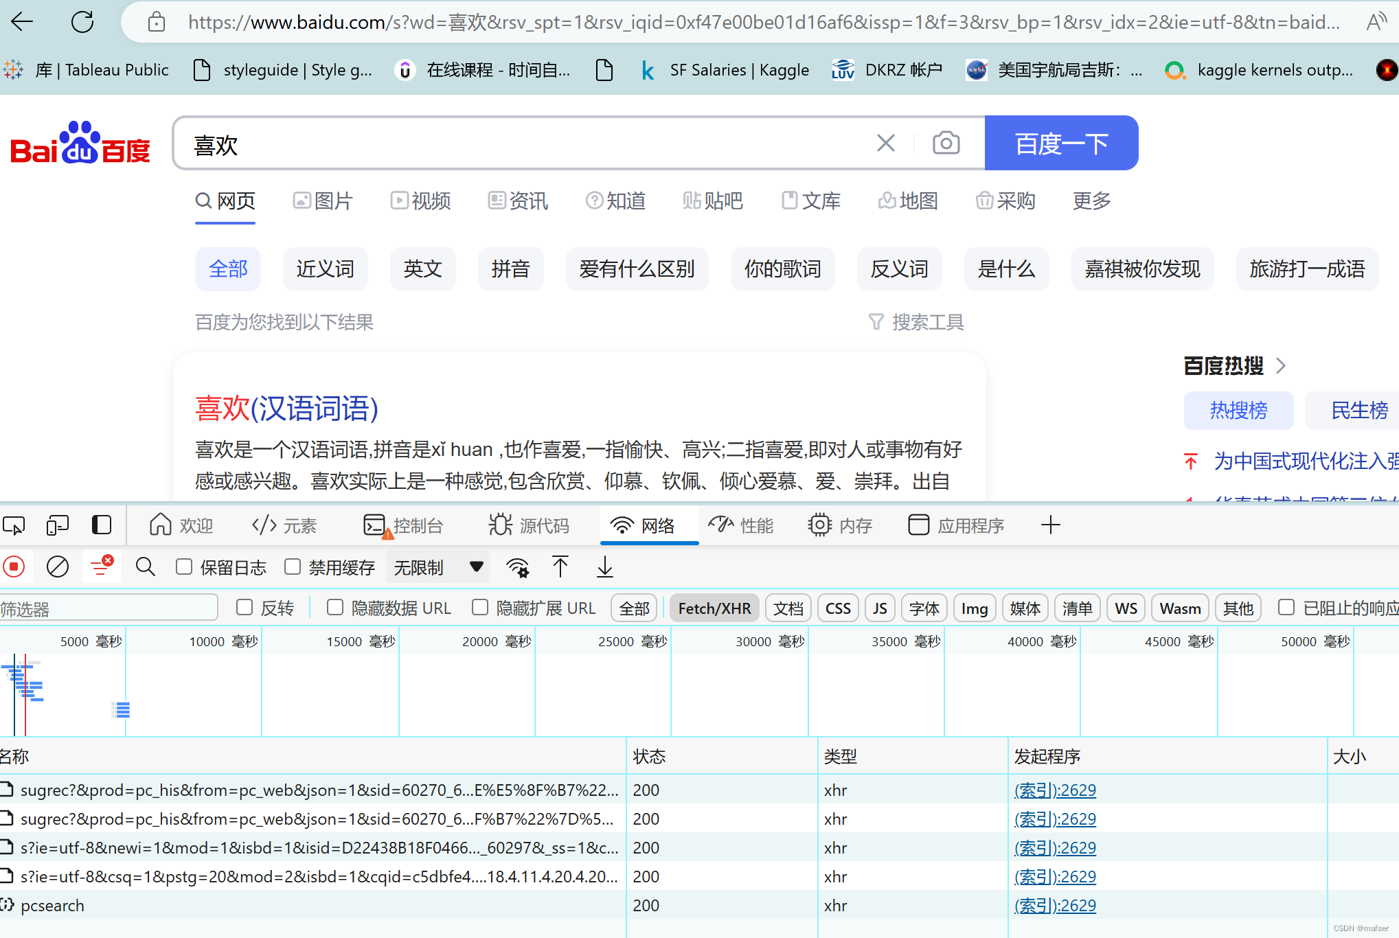Open the 在线课程 bookmark
Viewport: 1399px width, 938px height.
tap(484, 70)
